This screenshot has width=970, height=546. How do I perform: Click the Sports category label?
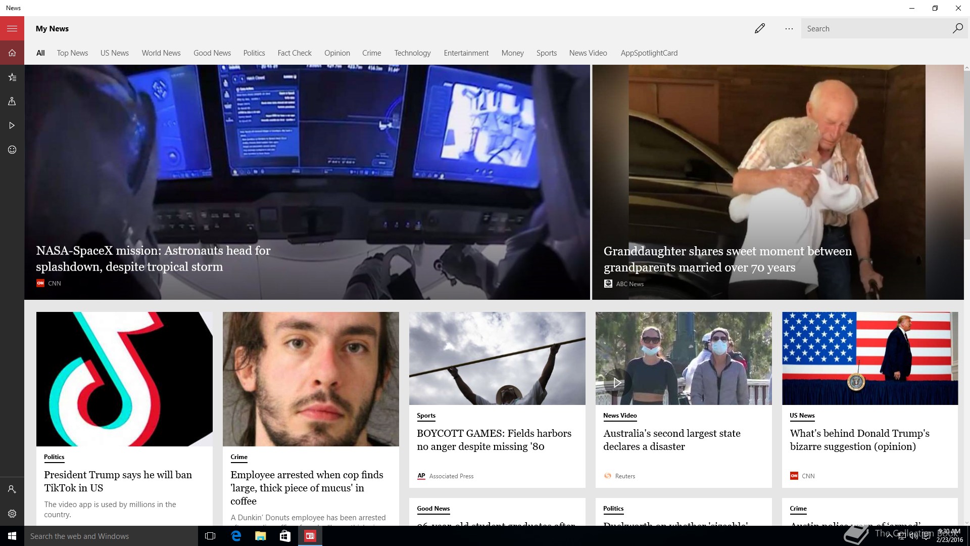[426, 416]
